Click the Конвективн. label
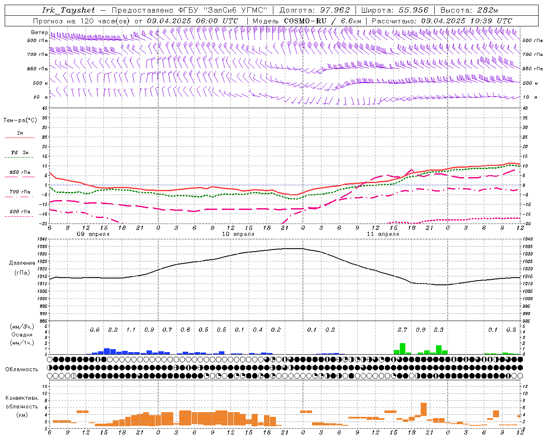This screenshot has height=436, width=545. click(x=22, y=398)
